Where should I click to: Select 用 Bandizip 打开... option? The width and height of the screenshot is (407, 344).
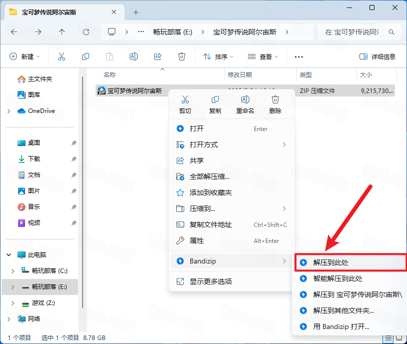tap(350, 326)
